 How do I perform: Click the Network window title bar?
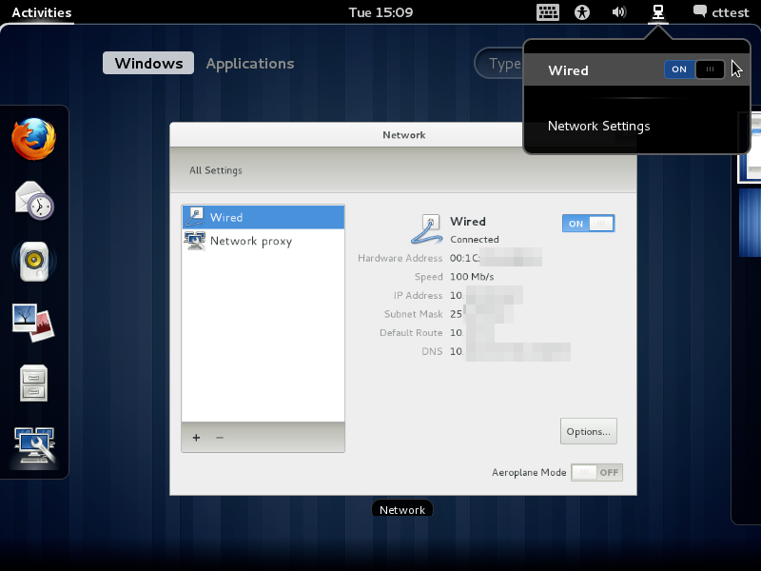pyautogui.click(x=403, y=135)
